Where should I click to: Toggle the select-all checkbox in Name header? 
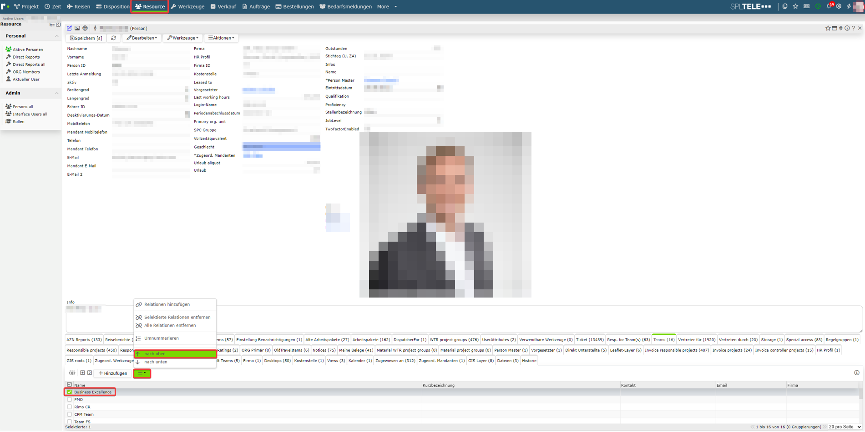70,385
